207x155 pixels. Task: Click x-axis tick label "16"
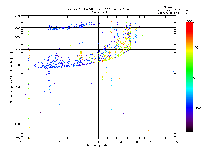[x=176, y=142]
